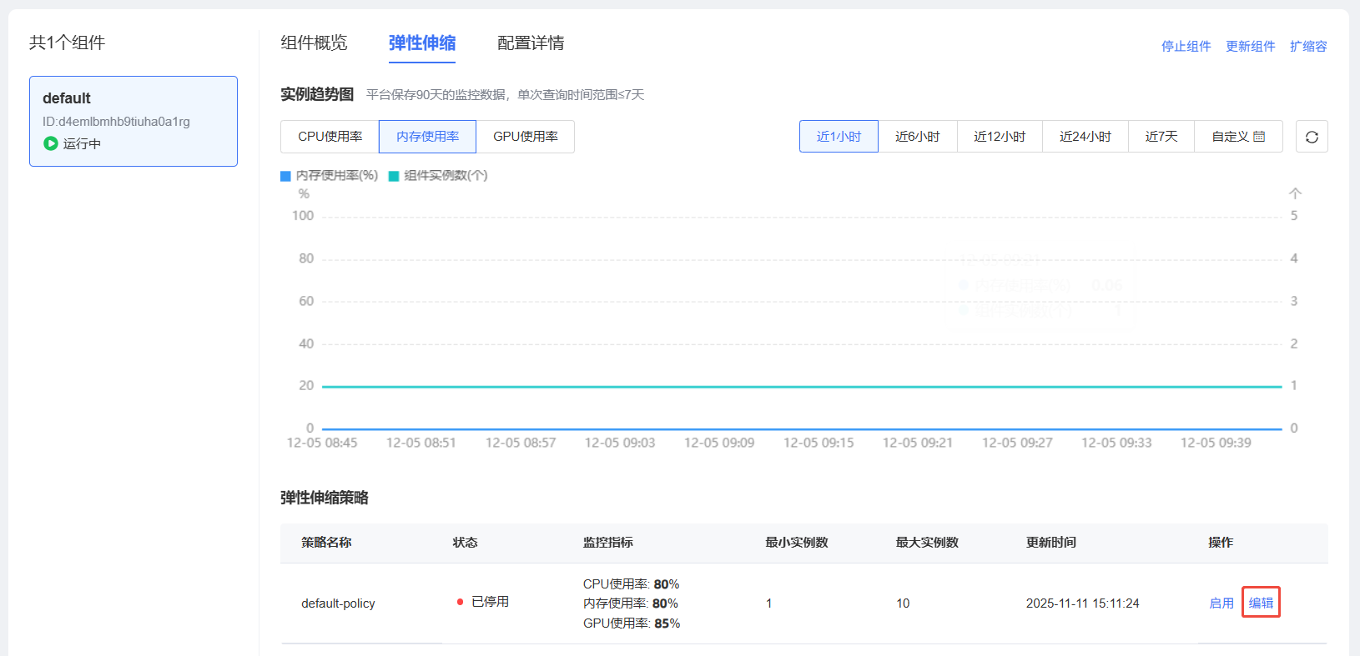Click the 扩缩容 link
Image resolution: width=1360 pixels, height=656 pixels.
click(1307, 47)
